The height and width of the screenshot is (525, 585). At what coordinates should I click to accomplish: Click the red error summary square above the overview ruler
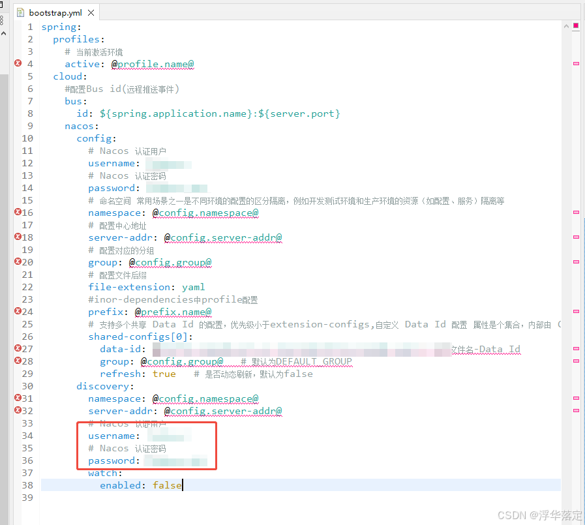(x=576, y=25)
